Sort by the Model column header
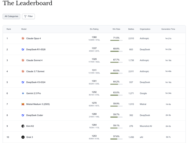196x143 pixels. (x=24, y=29)
